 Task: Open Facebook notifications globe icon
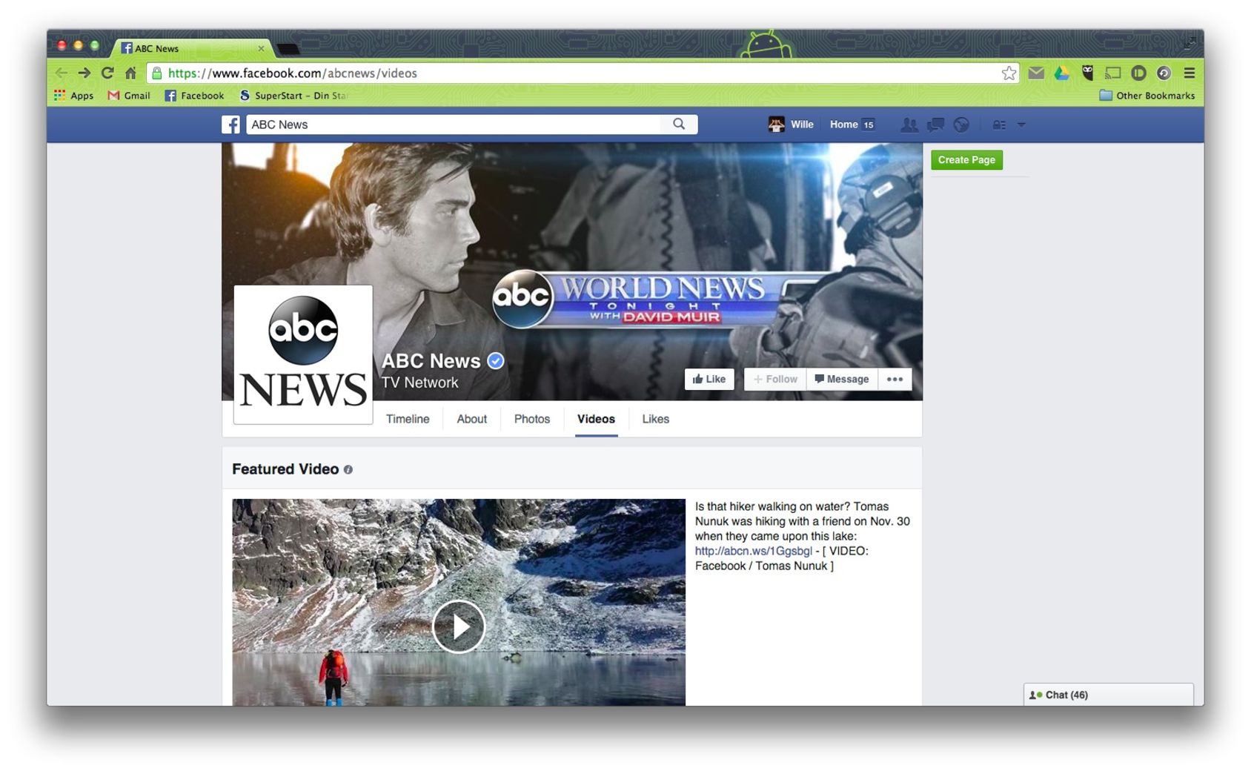click(x=961, y=125)
